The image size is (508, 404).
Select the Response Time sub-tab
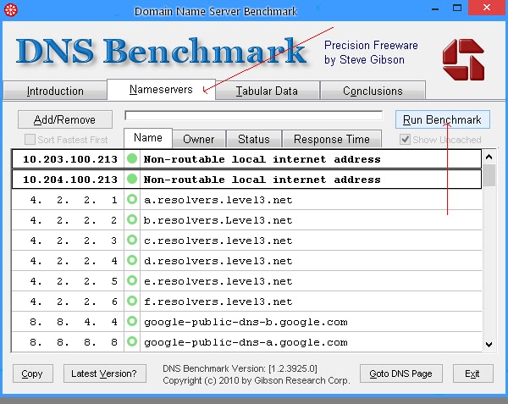(332, 139)
